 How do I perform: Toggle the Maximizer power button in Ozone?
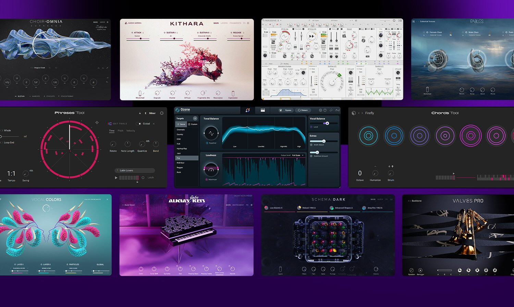coord(207,179)
